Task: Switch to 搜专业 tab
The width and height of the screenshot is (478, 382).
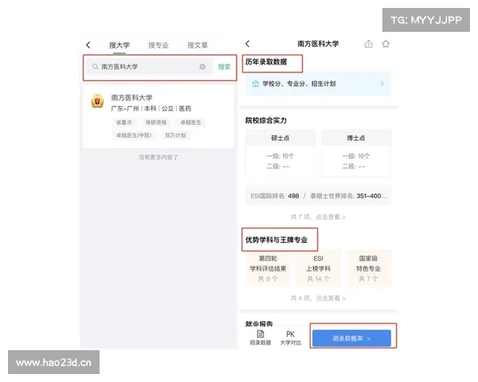Action: tap(159, 45)
